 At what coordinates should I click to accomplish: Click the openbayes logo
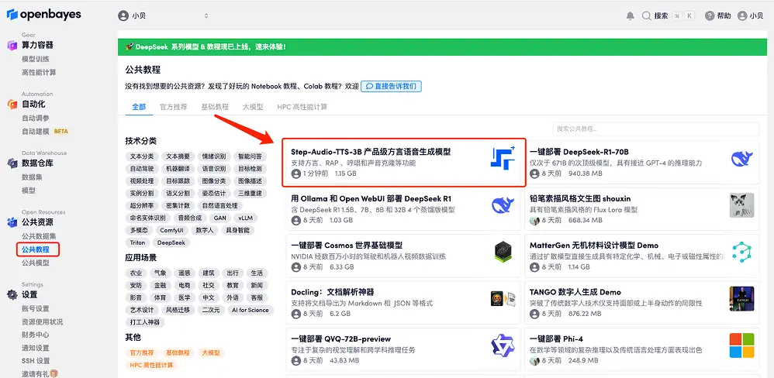[44, 14]
